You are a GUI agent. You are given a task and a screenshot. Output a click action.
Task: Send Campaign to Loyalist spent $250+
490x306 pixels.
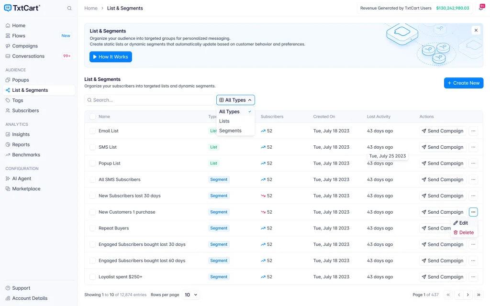click(x=443, y=277)
